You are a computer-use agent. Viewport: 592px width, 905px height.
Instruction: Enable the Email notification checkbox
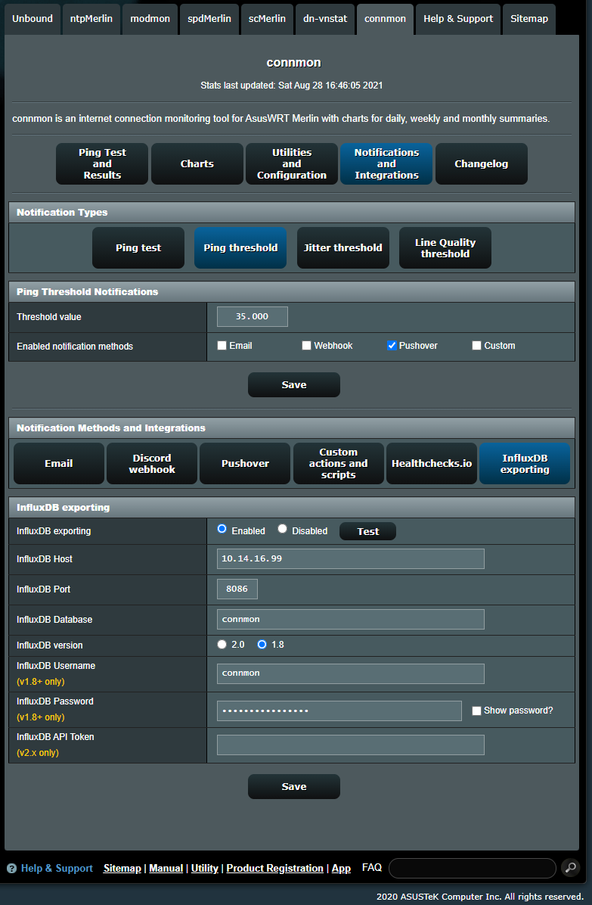pos(222,346)
